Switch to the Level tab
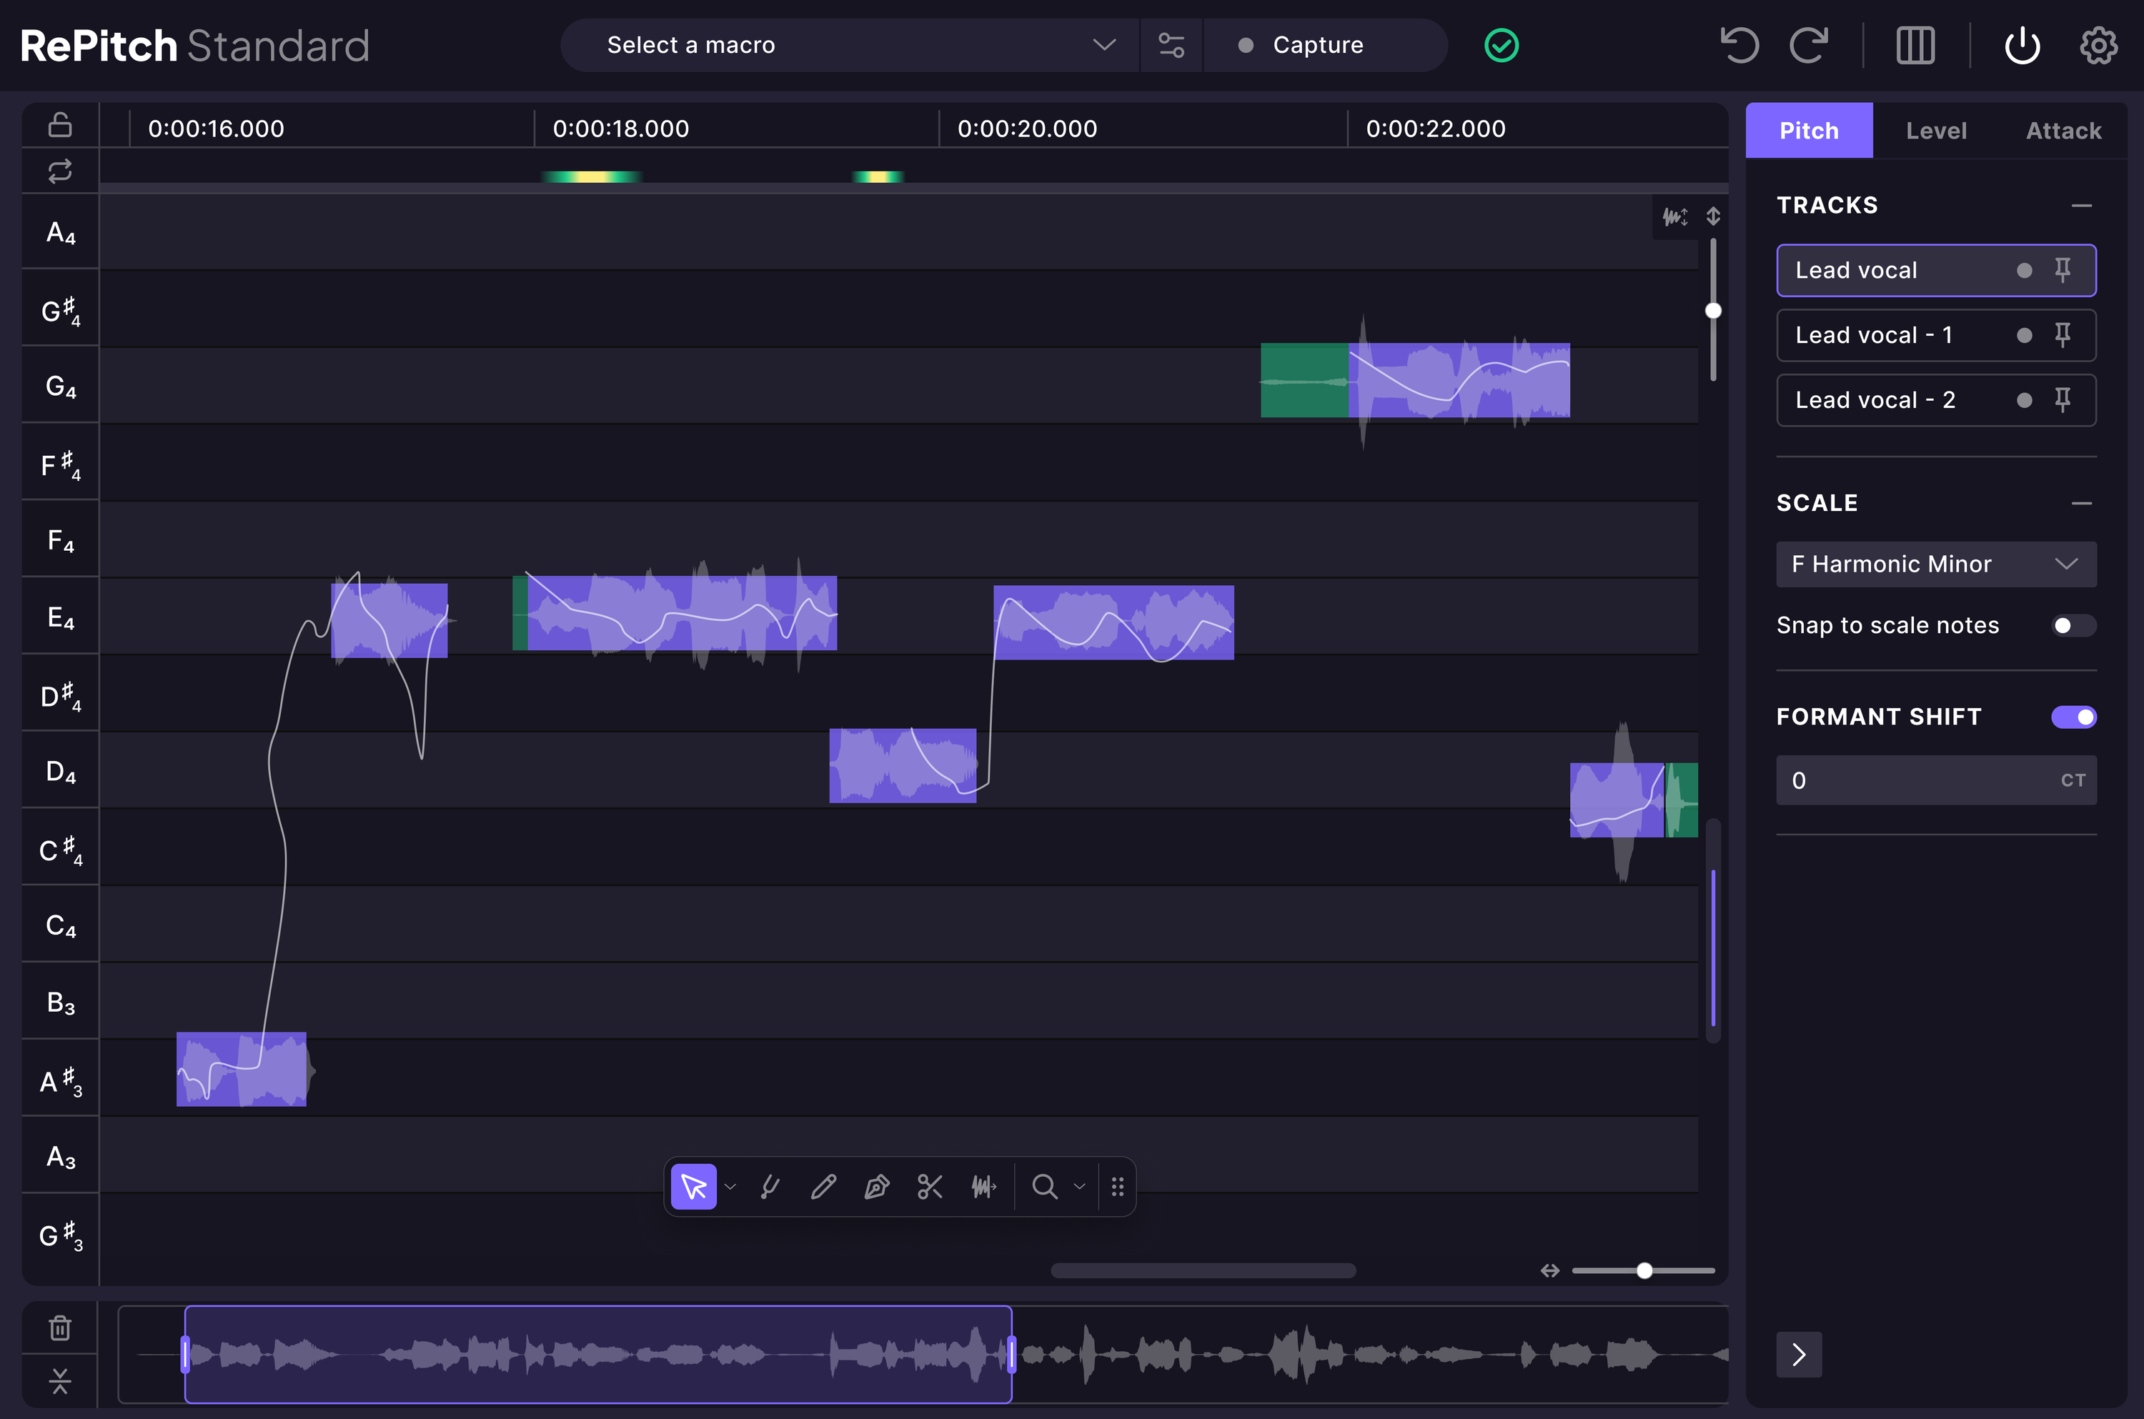The image size is (2144, 1419). (x=1936, y=129)
